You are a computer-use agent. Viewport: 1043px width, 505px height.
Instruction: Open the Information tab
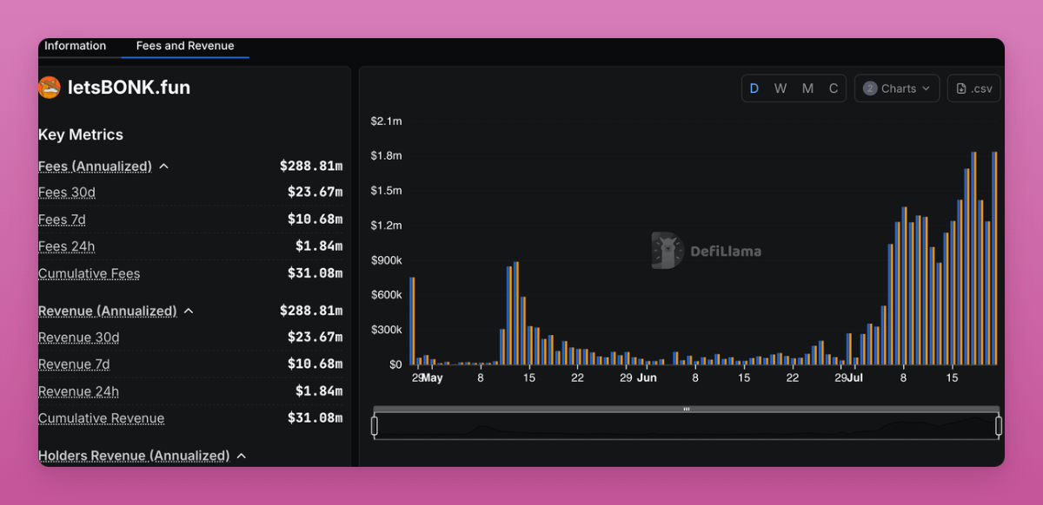76,46
